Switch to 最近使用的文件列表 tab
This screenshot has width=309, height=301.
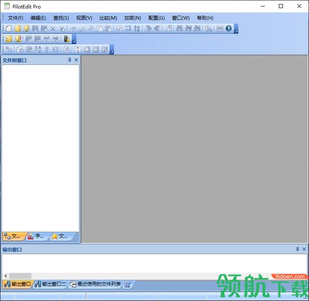pyautogui.click(x=96, y=284)
